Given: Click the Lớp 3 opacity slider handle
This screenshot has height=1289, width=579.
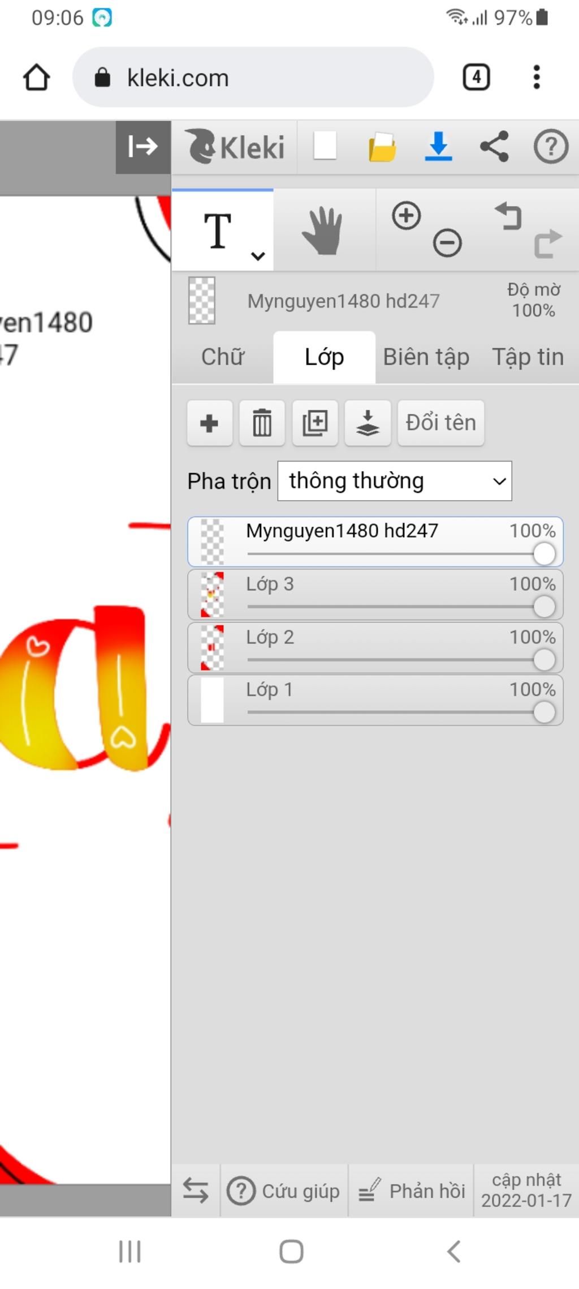Looking at the screenshot, I should [x=544, y=607].
